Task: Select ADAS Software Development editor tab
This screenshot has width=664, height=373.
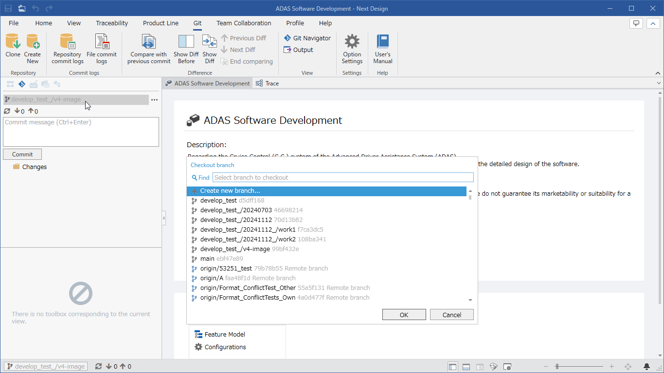Action: 208,84
